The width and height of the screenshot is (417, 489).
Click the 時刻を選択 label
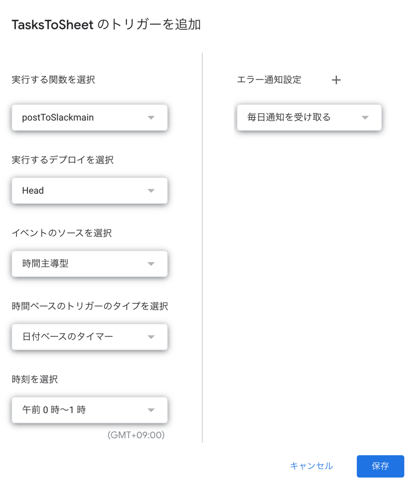[35, 379]
